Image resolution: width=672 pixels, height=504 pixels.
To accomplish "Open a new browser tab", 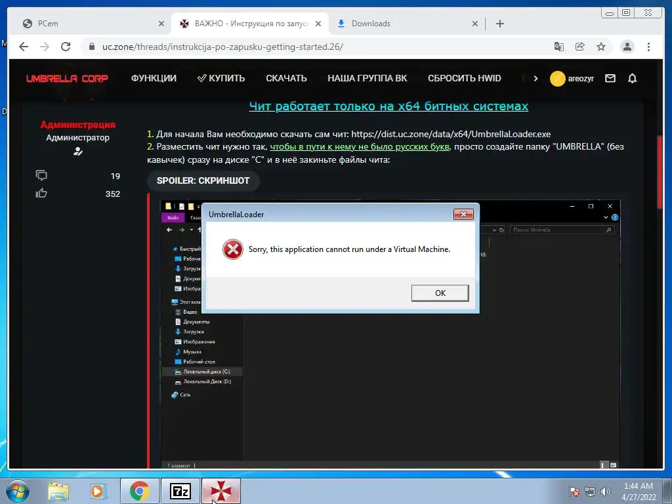I will pos(499,24).
